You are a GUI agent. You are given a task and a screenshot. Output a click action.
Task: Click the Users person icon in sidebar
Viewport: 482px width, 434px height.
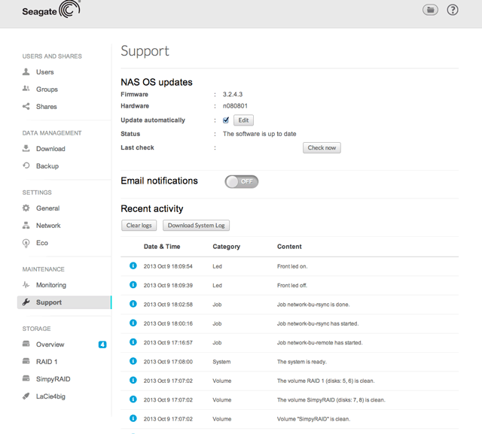tap(26, 72)
